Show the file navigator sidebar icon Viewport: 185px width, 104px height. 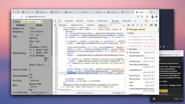pyautogui.click(x=55, y=25)
